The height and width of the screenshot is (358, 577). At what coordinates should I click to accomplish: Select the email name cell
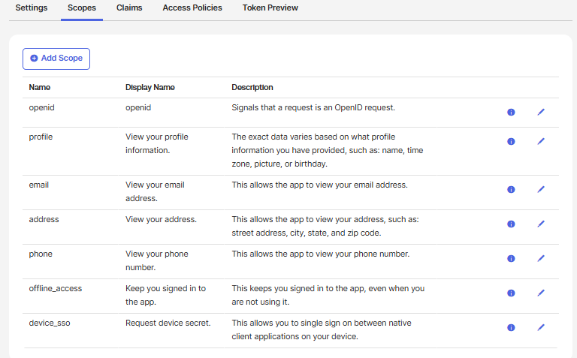coord(38,185)
